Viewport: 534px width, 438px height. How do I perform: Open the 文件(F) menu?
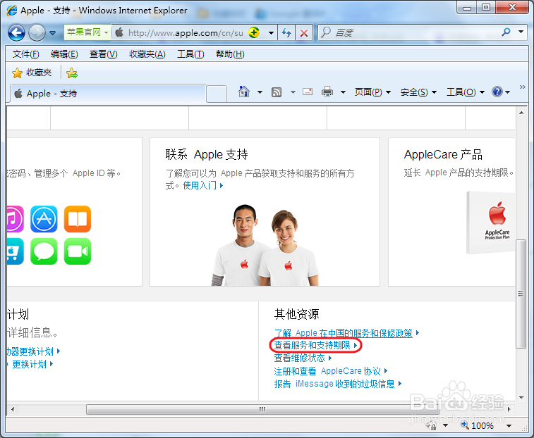tap(26, 54)
